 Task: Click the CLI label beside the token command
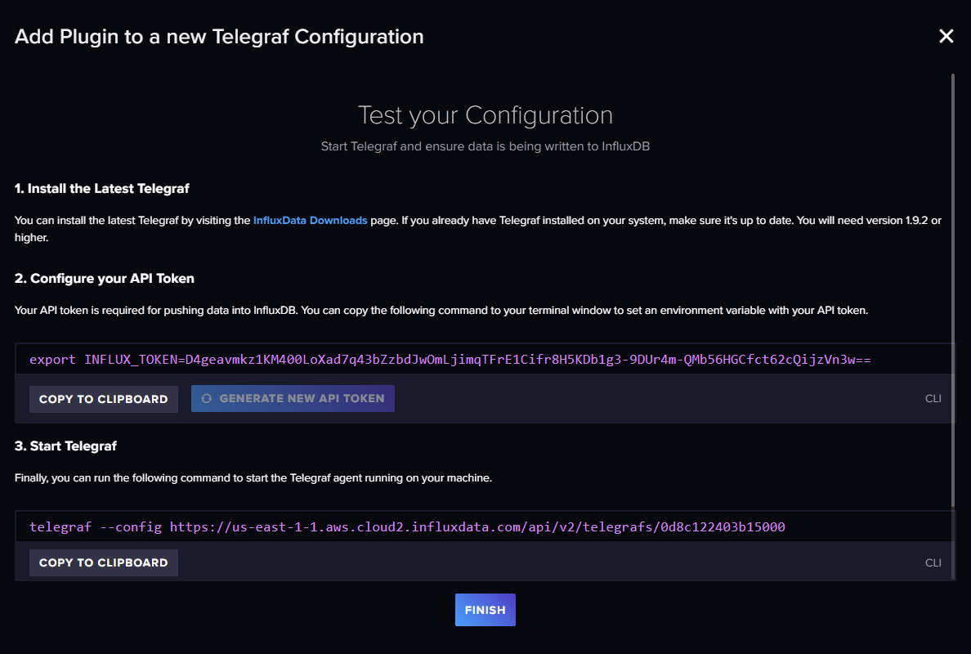(933, 399)
